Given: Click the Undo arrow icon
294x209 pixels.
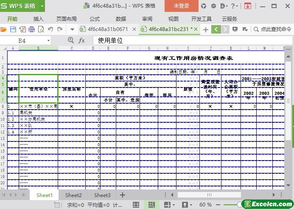Looking at the screenshot, I should (x=50, y=29).
